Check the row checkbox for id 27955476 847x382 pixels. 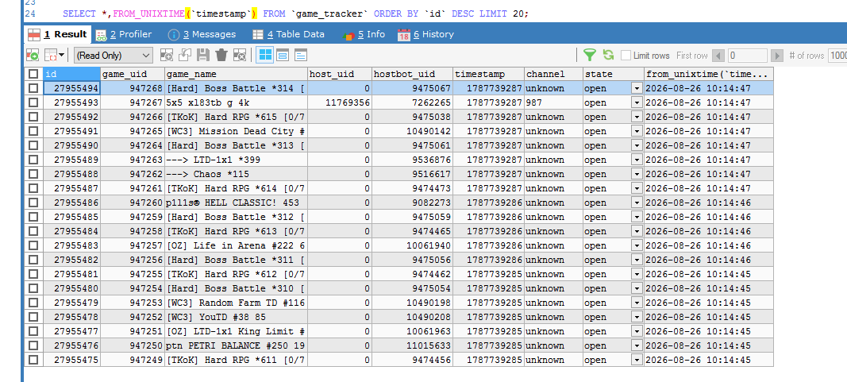pyautogui.click(x=33, y=345)
